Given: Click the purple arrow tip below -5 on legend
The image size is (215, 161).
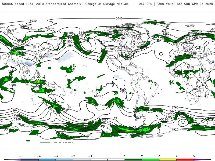Looking at the screenshot, I should coord(13,160).
